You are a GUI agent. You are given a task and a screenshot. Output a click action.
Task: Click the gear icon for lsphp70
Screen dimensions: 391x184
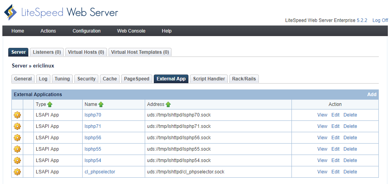[17, 115]
